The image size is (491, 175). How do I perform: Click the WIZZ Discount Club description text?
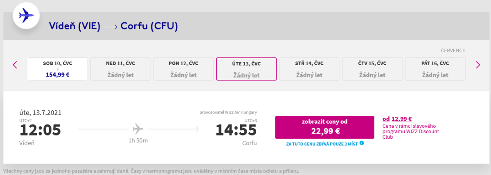(x=410, y=131)
